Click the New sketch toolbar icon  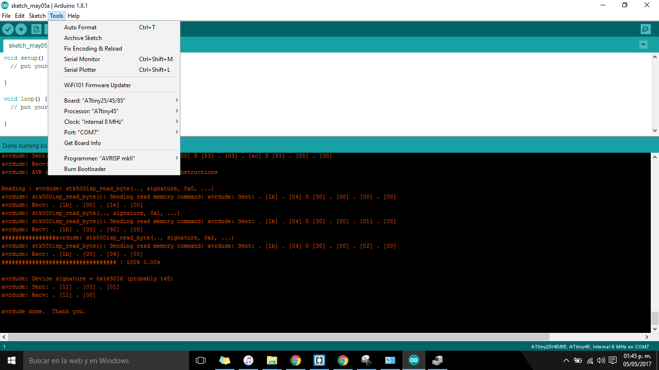coord(36,29)
